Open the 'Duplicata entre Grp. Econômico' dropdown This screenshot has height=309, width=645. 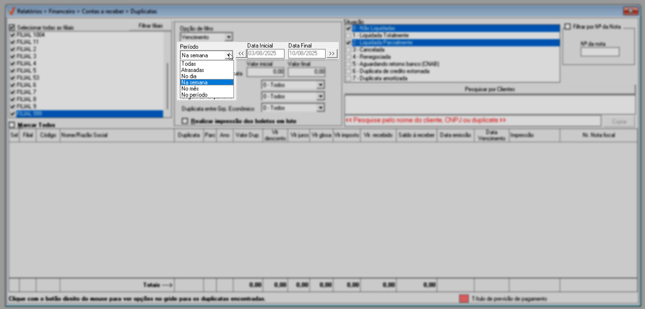pos(320,108)
